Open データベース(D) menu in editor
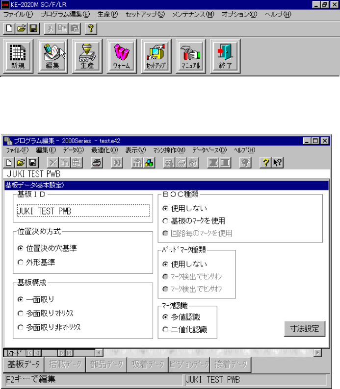This screenshot has width=340, height=389. 209,150
